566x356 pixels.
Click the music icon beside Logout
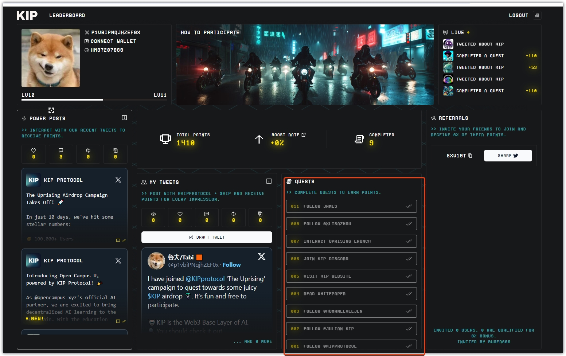point(537,15)
